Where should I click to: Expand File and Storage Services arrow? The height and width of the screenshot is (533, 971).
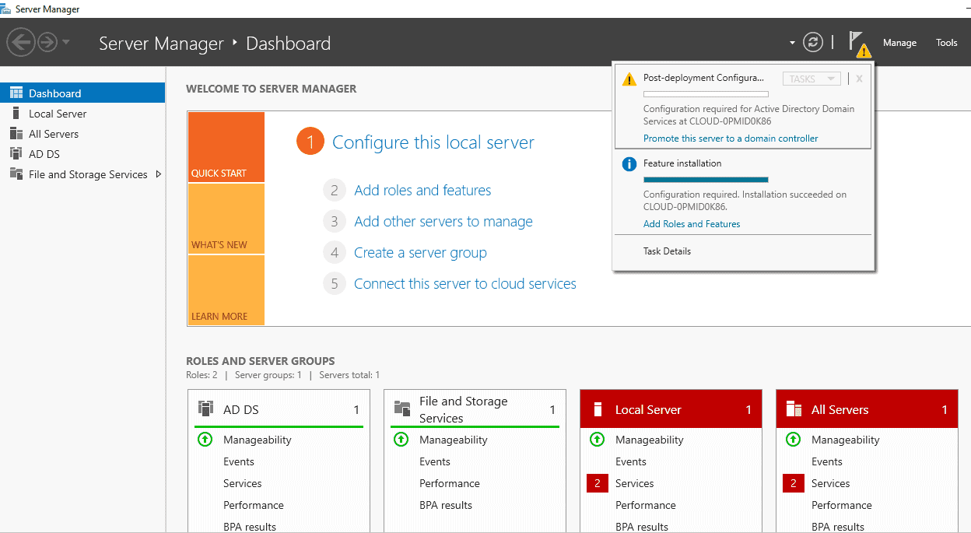tap(159, 174)
